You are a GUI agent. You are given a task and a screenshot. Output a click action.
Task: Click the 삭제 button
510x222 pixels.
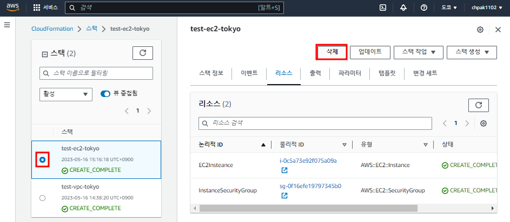click(332, 52)
